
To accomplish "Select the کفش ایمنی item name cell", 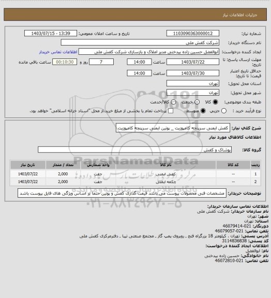I will tap(165, 174).
